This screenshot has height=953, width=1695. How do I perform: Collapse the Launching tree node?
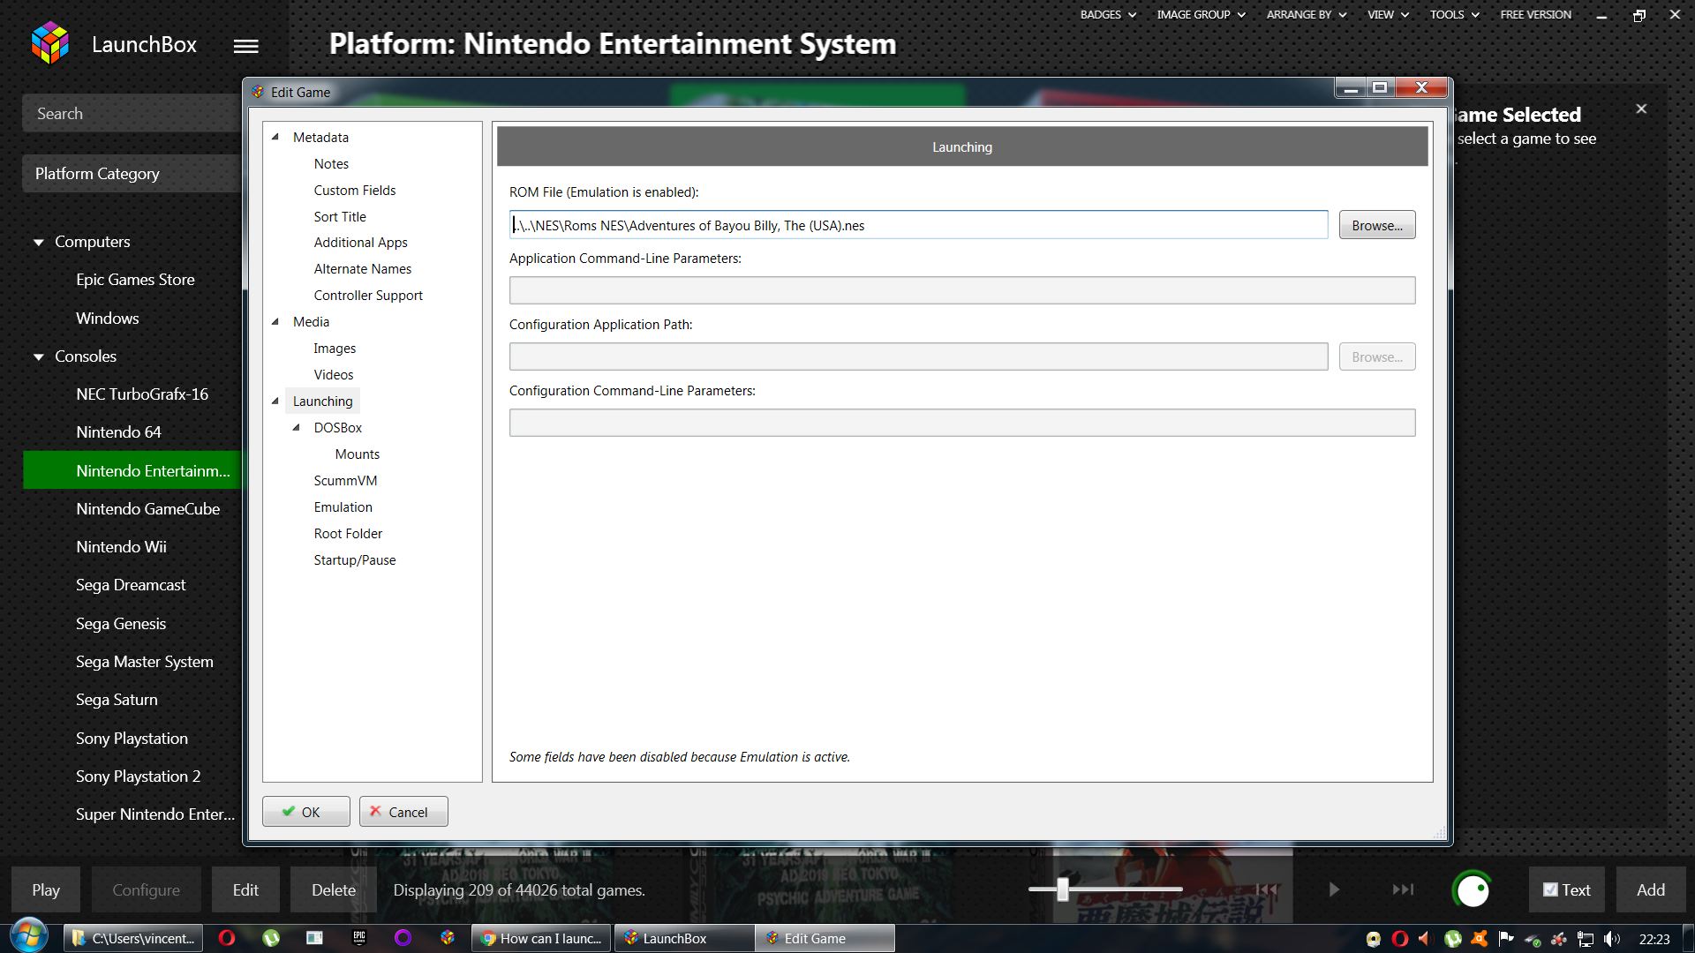275,401
